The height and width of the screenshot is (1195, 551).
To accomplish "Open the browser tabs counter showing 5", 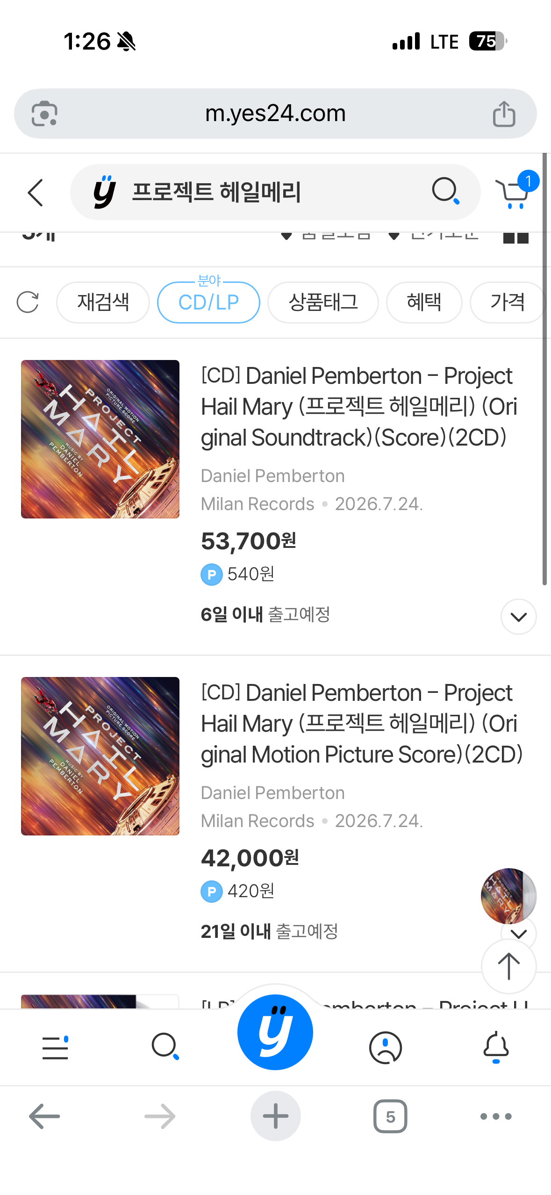I will (390, 1116).
